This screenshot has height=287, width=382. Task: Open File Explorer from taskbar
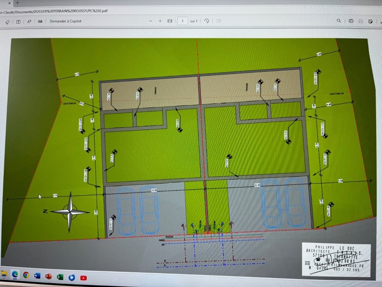(3, 274)
